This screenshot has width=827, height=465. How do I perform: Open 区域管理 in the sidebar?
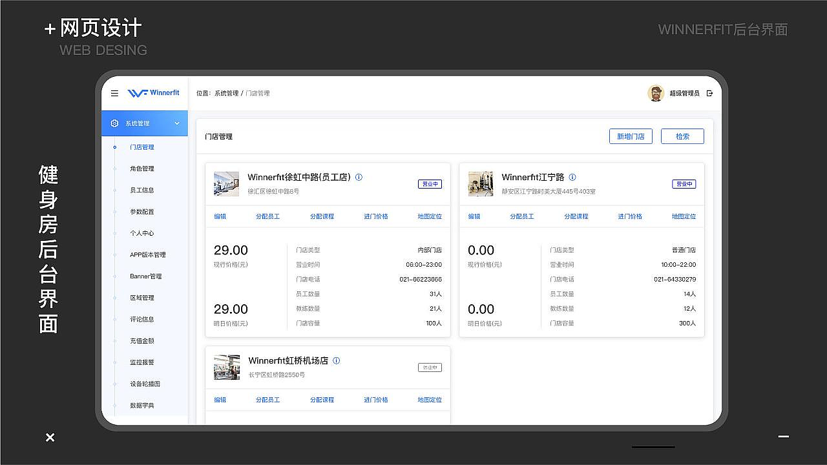142,298
